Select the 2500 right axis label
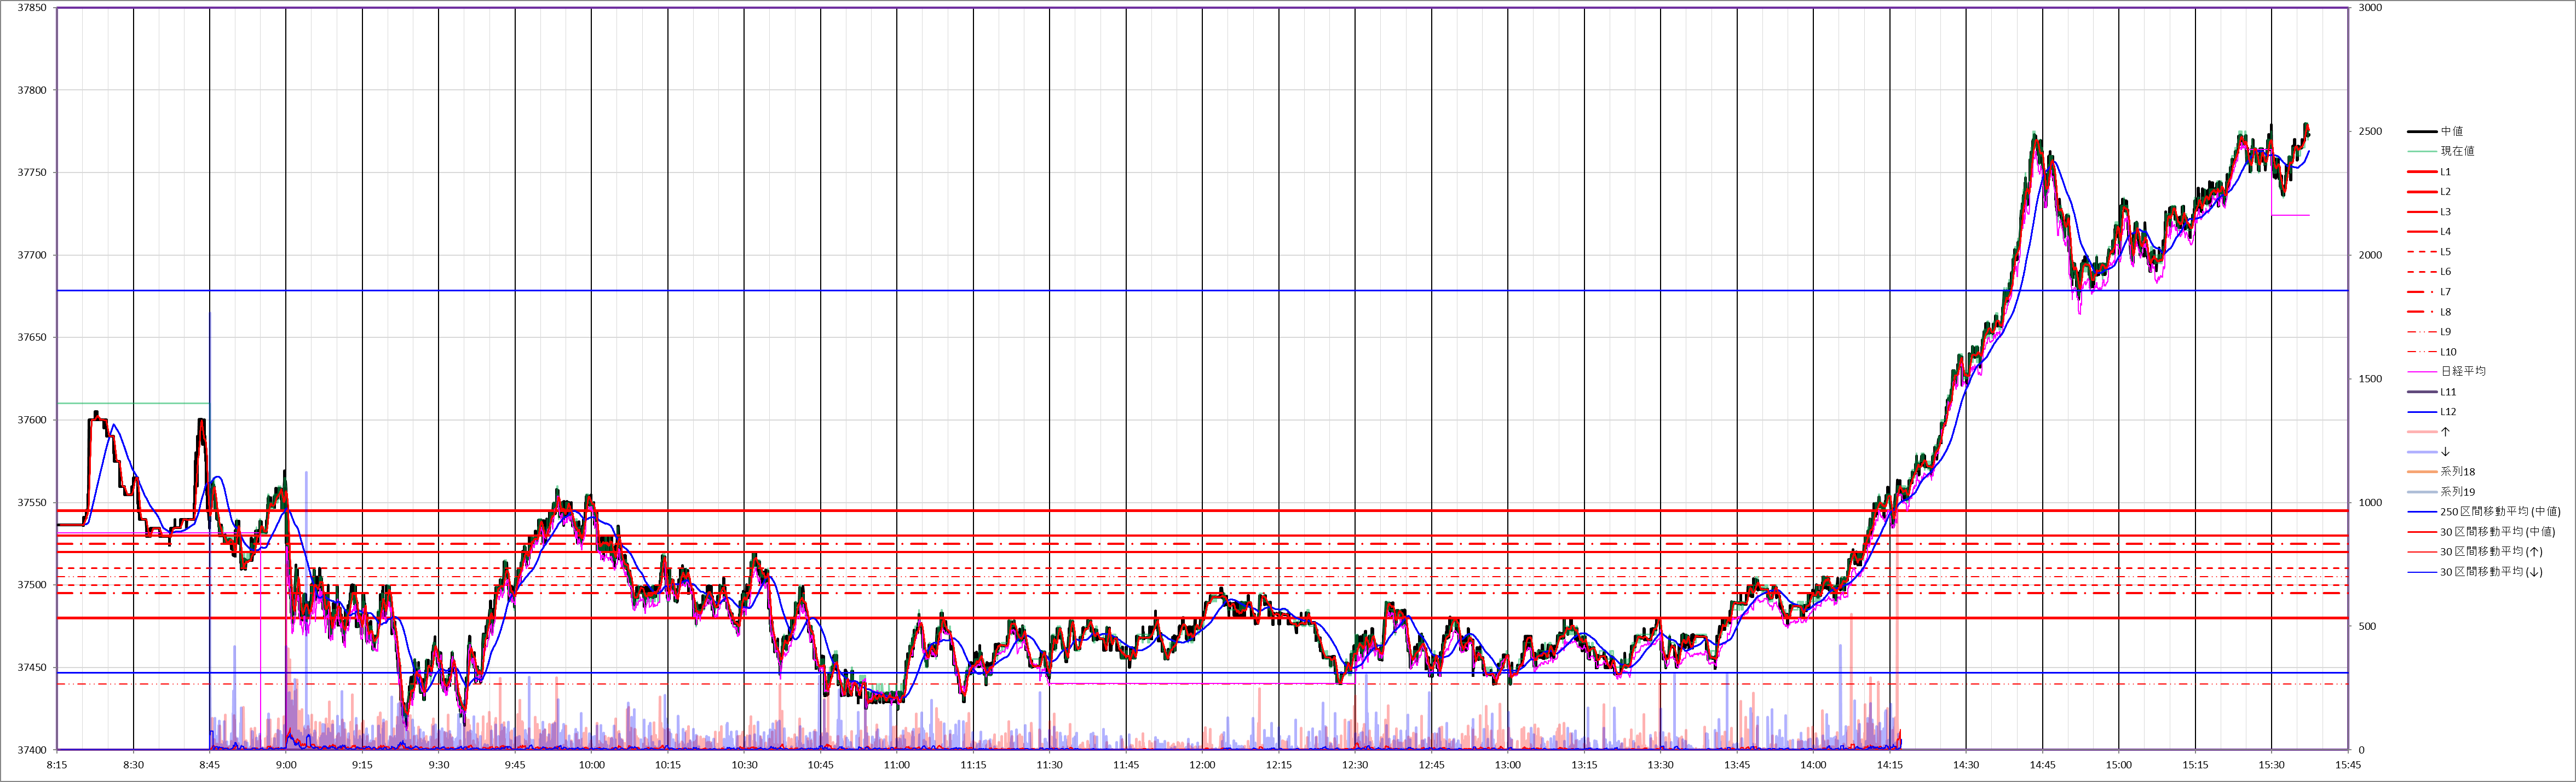The height and width of the screenshot is (782, 2576). [2370, 131]
